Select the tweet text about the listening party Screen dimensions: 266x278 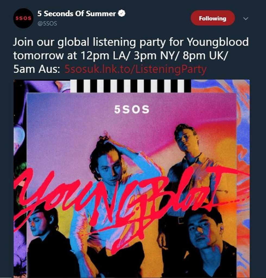click(x=131, y=55)
